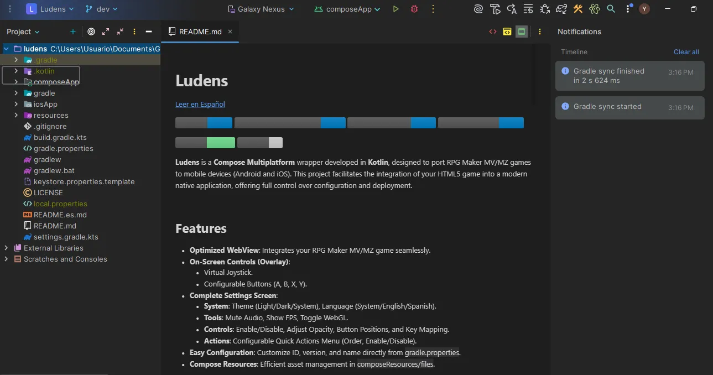Enable split editor and preview mode
This screenshot has height=375, width=713.
pyautogui.click(x=507, y=32)
